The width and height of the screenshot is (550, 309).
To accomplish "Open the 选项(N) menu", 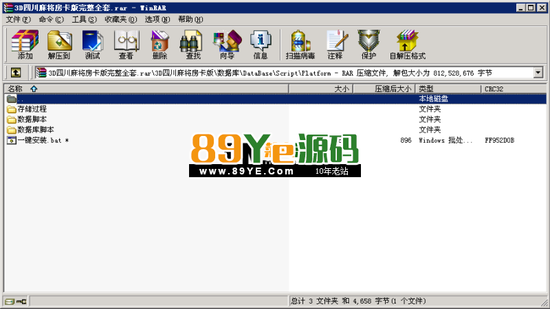I will (x=157, y=20).
